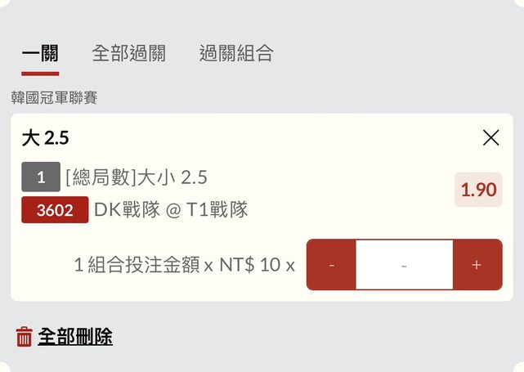Screen dimensions: 524x372
Task: Click the 全部刪除 link
Action: (75, 336)
